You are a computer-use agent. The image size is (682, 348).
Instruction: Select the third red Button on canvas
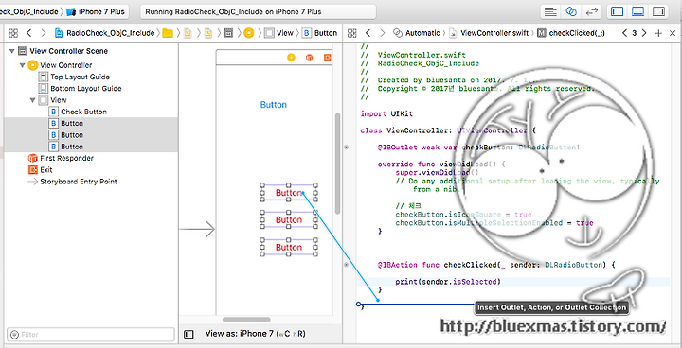tap(289, 247)
